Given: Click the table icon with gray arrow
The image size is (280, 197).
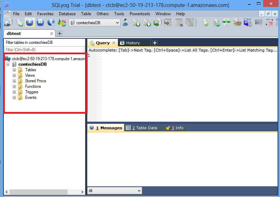Looking at the screenshot, I should 168,22.
